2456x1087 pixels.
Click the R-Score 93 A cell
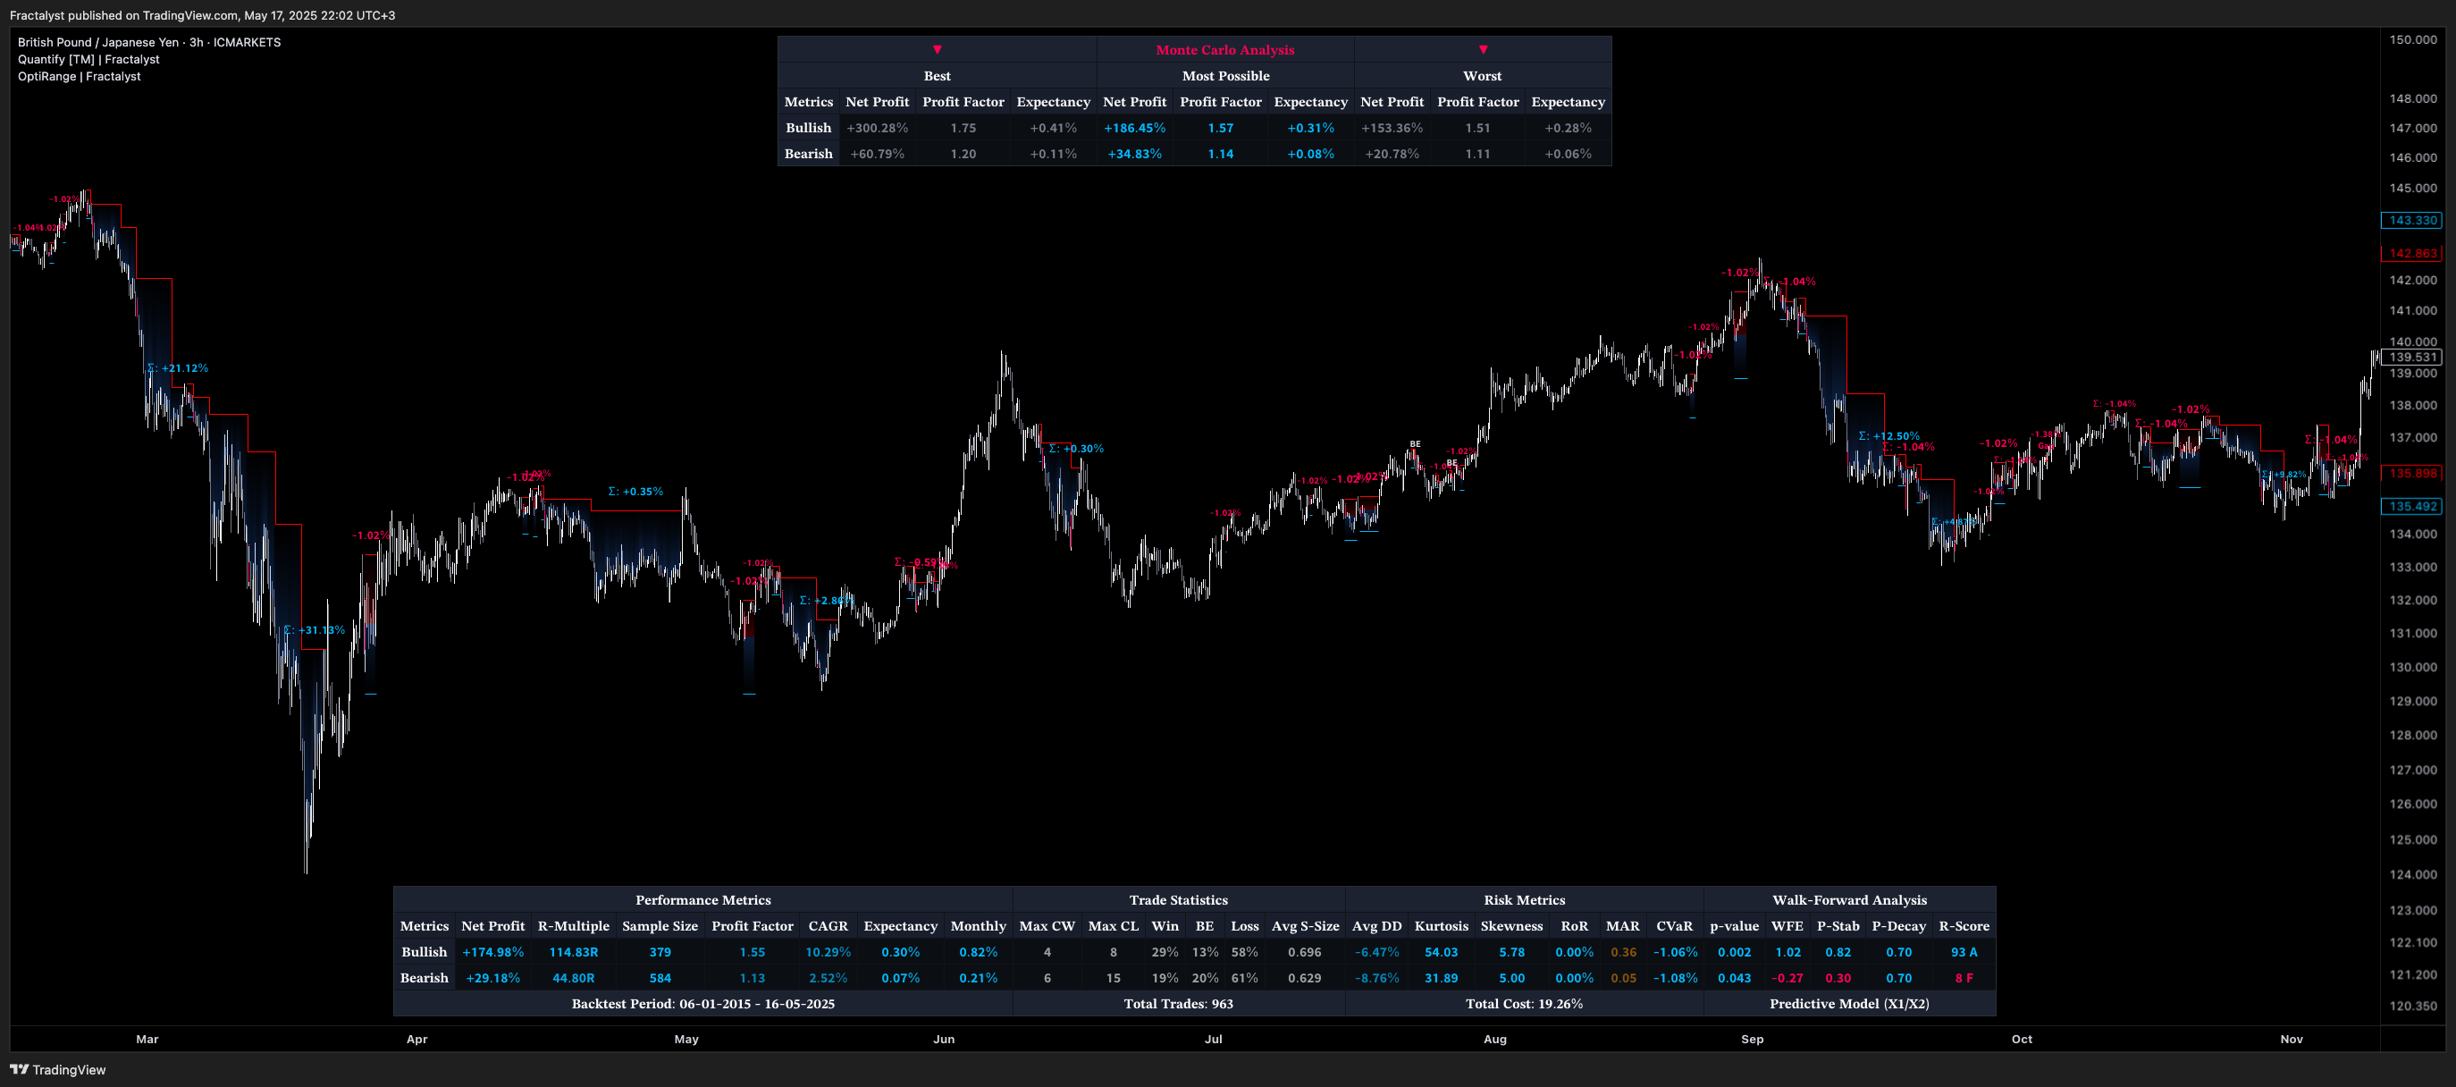click(1964, 953)
